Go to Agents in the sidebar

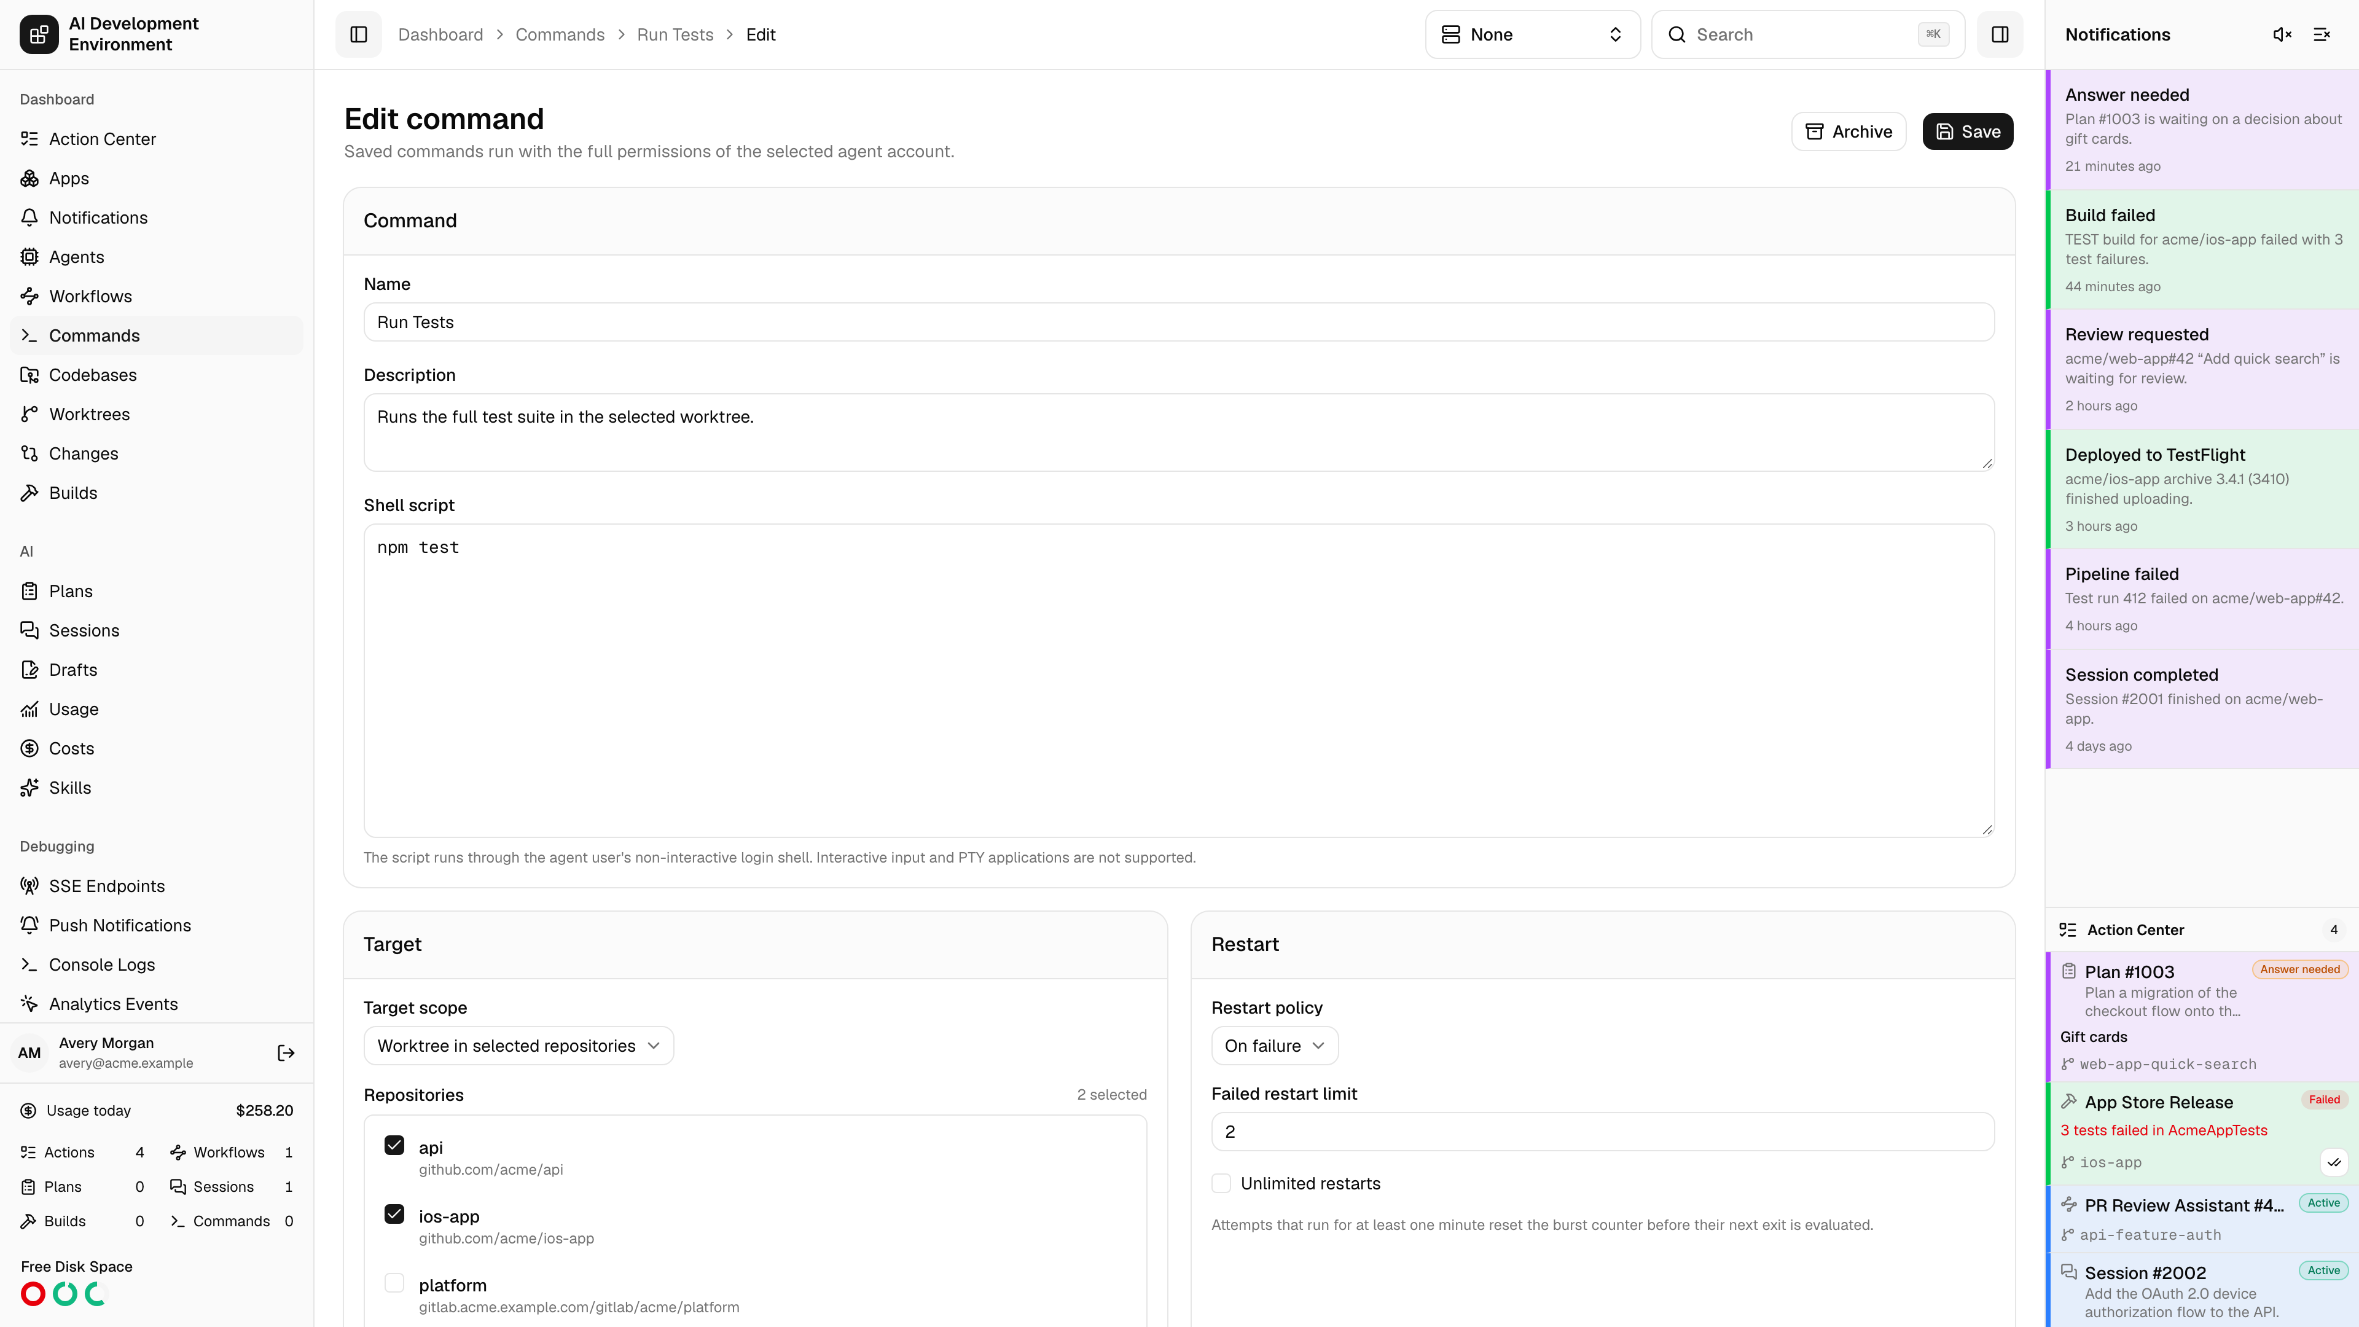click(x=157, y=257)
